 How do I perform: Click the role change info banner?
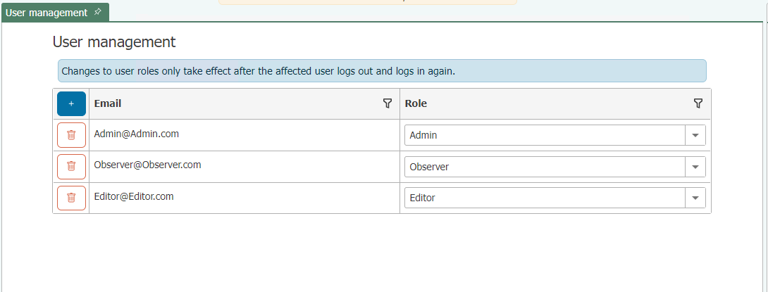click(x=382, y=71)
